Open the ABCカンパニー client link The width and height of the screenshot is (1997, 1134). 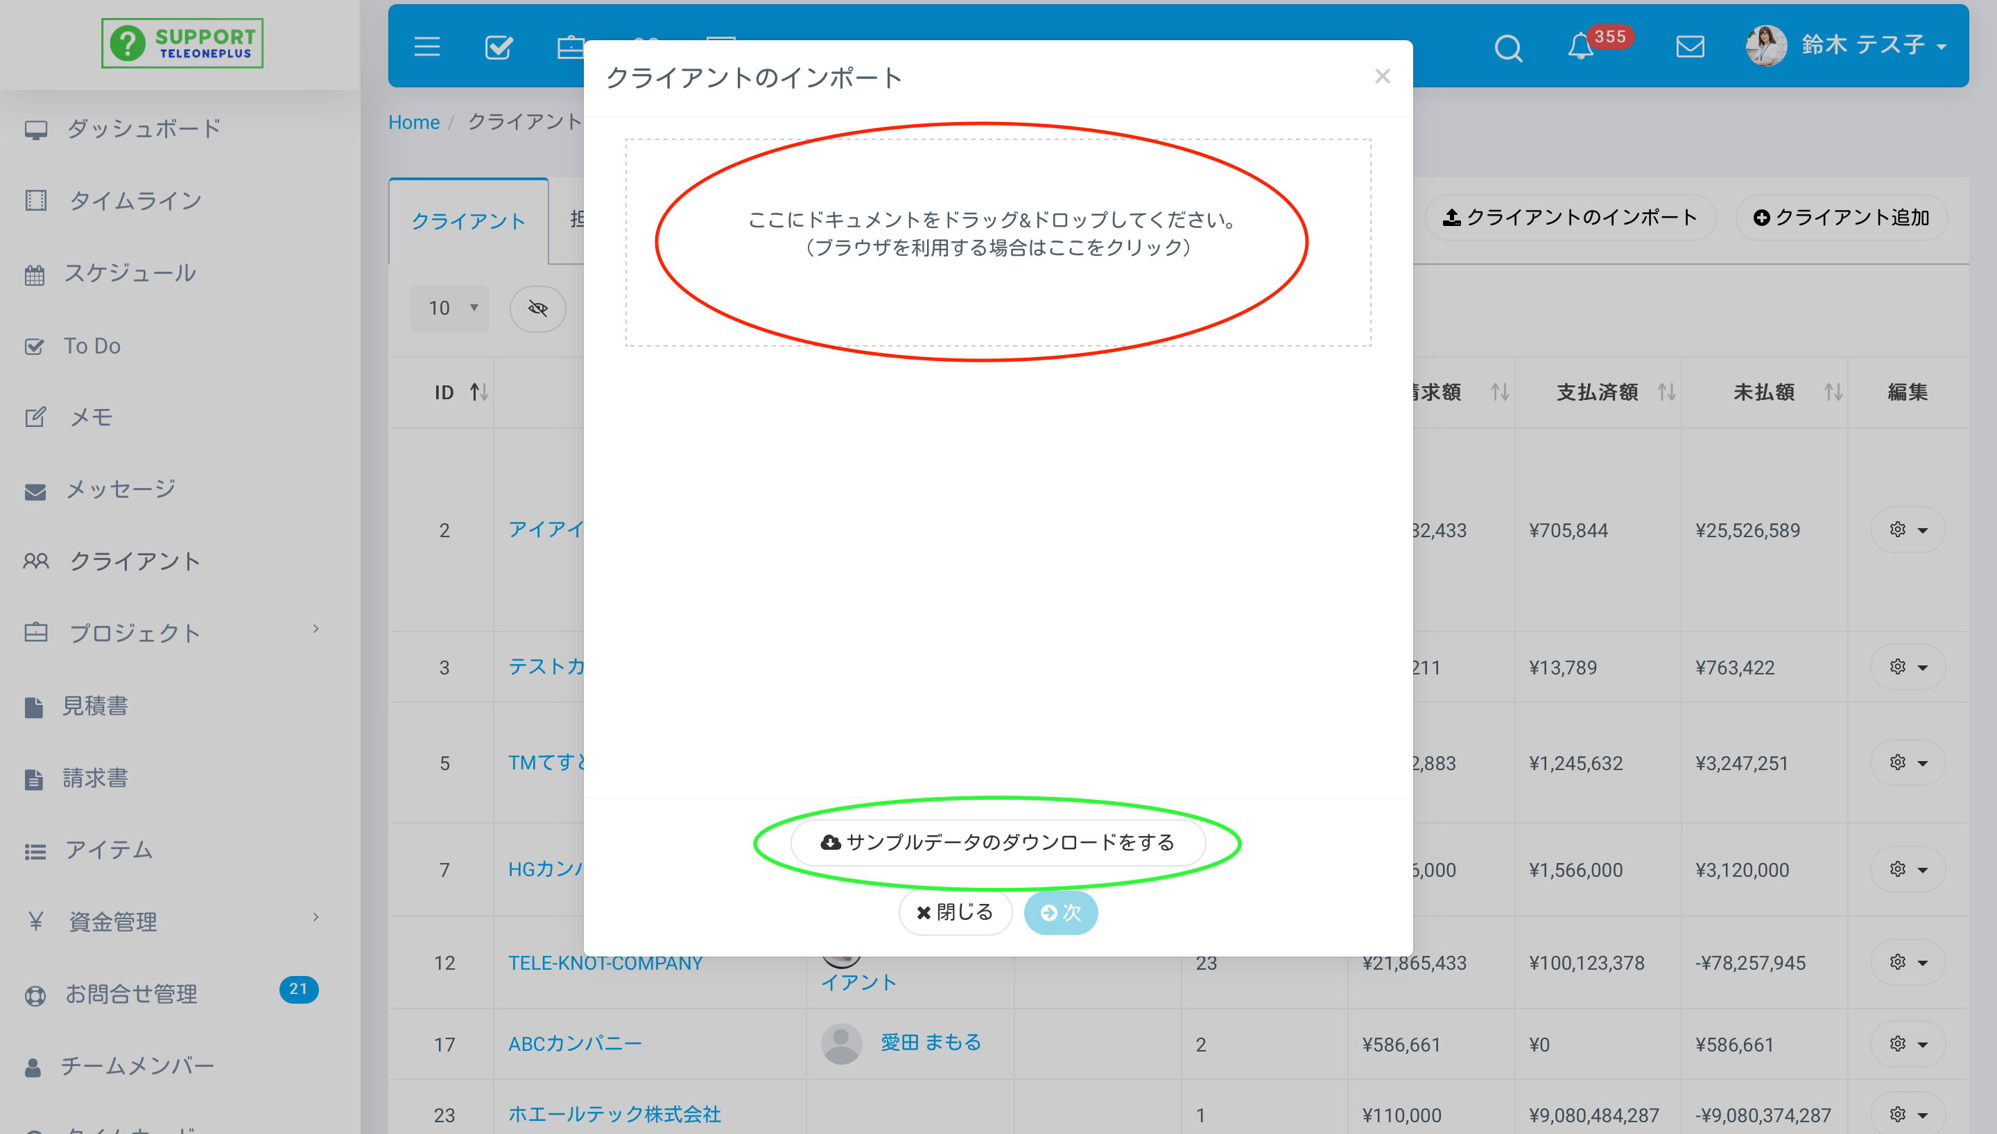575,1044
